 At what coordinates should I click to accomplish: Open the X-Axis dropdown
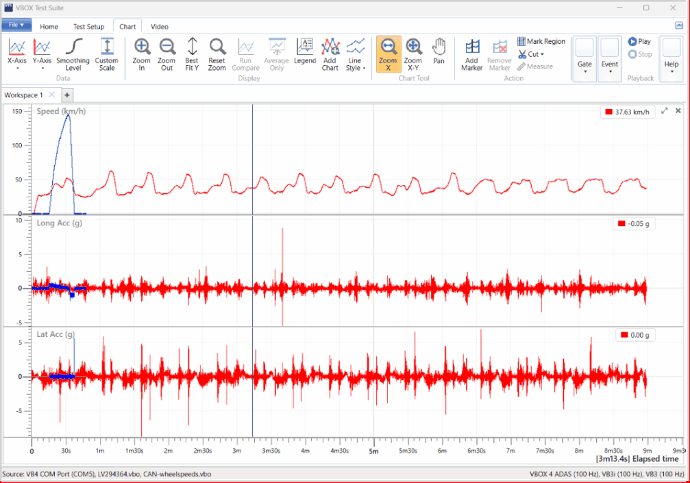click(17, 53)
